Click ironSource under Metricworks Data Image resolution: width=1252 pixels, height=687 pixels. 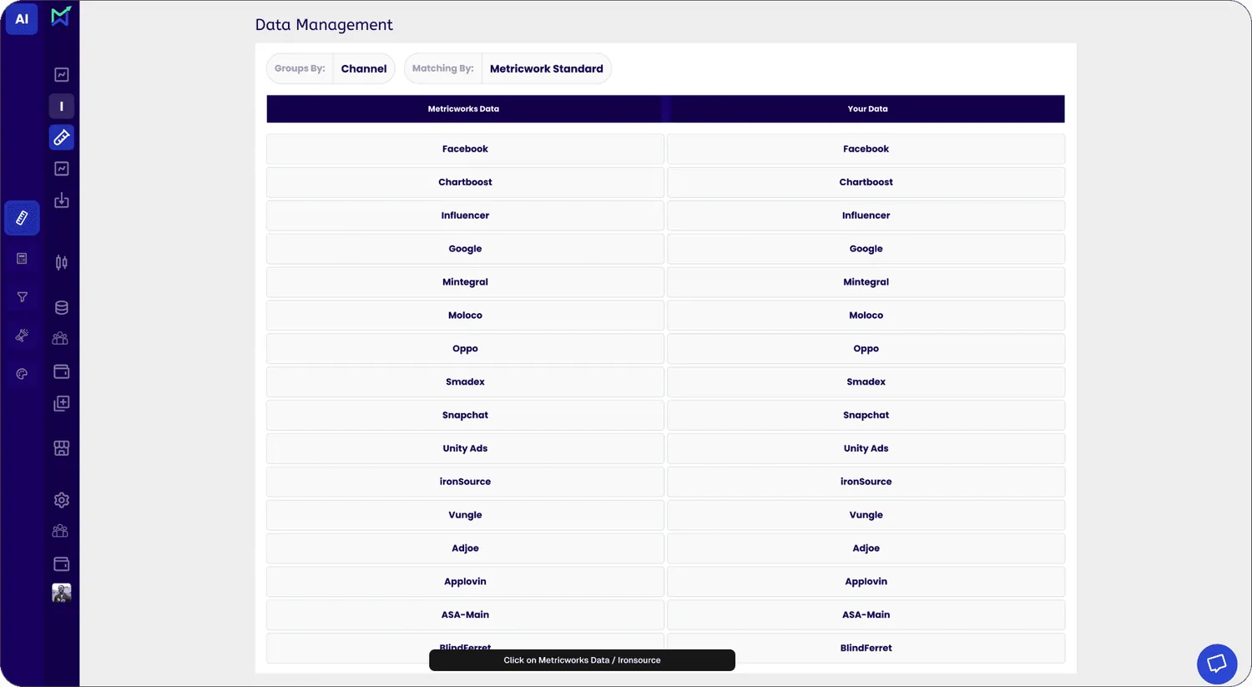(x=465, y=482)
